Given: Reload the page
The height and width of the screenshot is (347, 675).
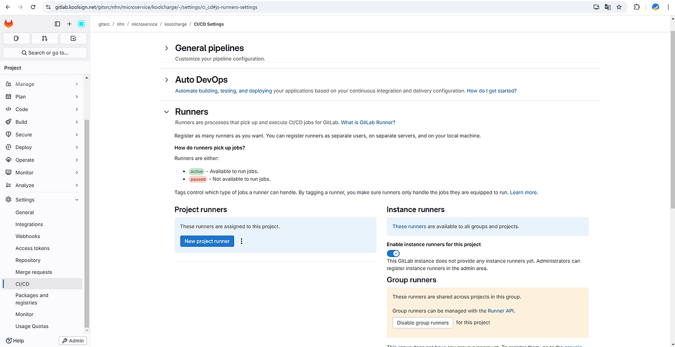Looking at the screenshot, I should [33, 7].
